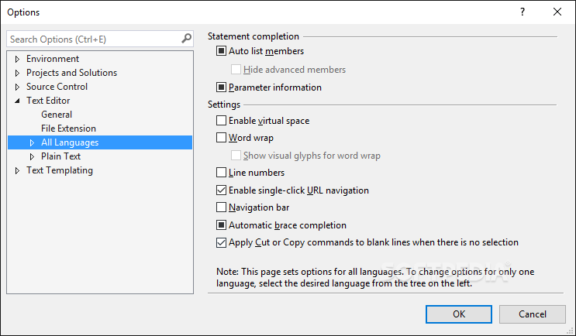Viewport: 576px width, 336px height.
Task: Open the help question mark button
Action: pyautogui.click(x=523, y=12)
